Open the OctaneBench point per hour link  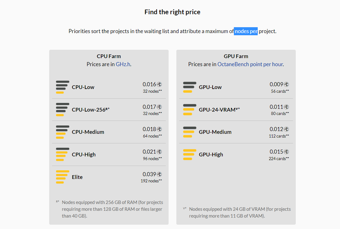250,64
